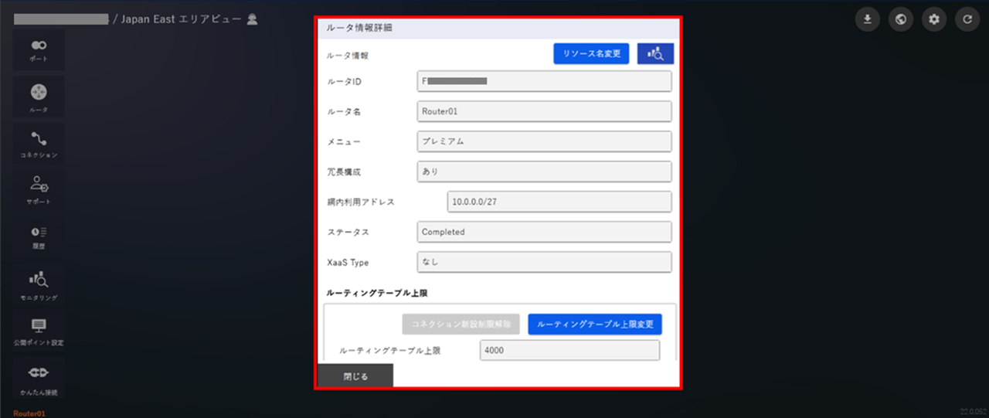
Task: Open the かんたん接続 sidebar icon
Action: 39,378
